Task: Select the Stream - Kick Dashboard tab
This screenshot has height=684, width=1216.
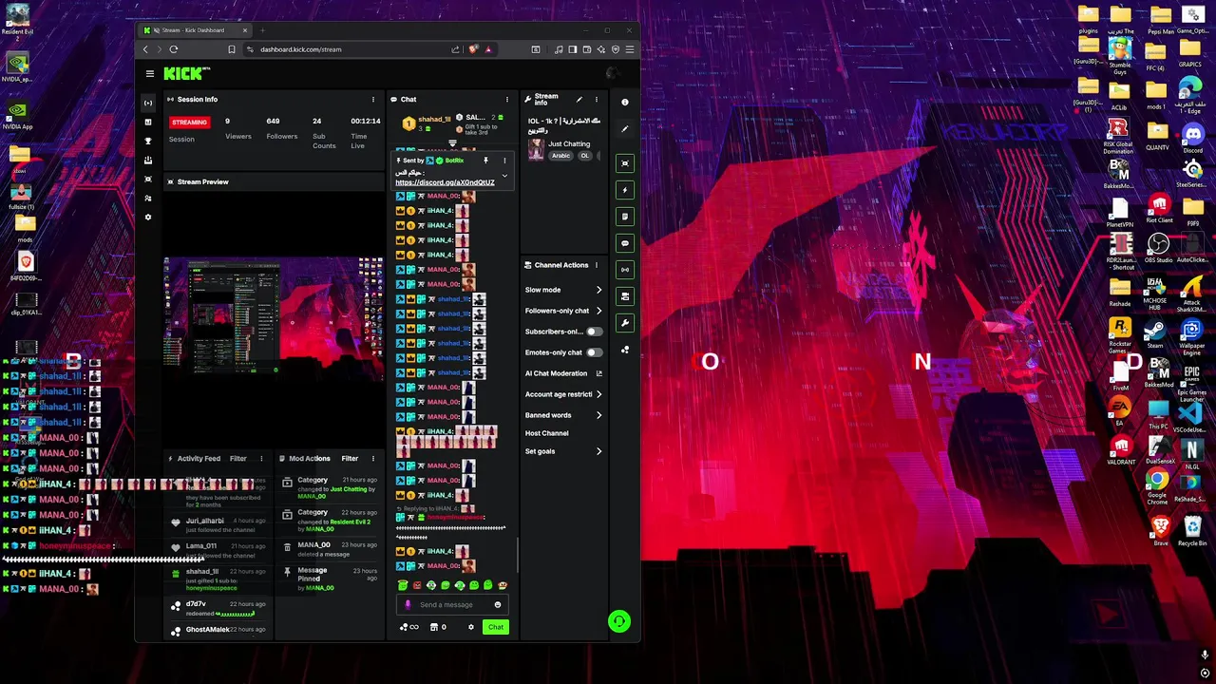Action: point(194,30)
